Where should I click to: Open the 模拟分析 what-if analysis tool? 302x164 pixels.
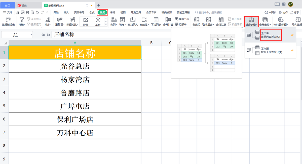(182, 19)
